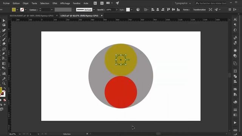
Task: Select the Gradient tool
Action: tap(4, 63)
